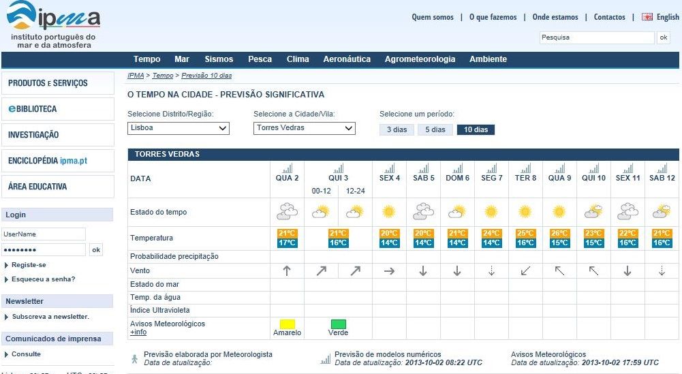The image size is (682, 374).
Task: Click the numeric models legend bar icon
Action: point(326,359)
